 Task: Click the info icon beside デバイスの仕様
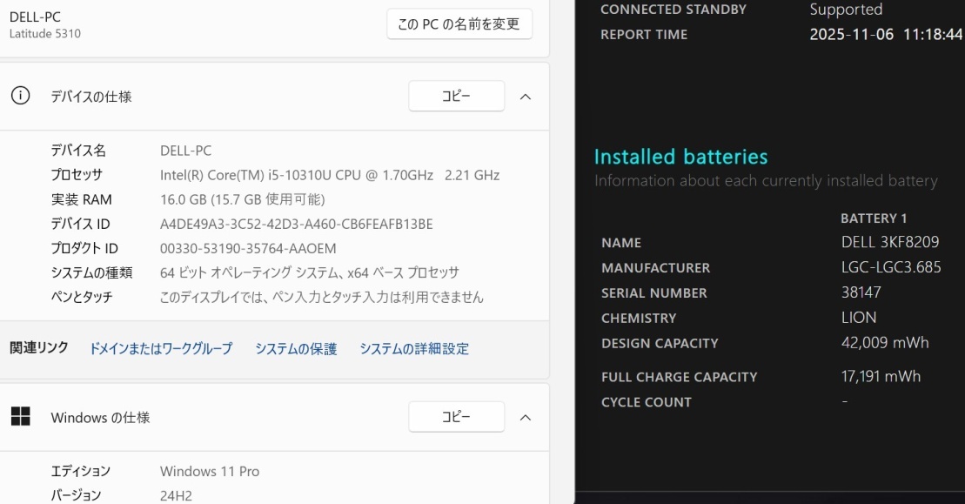pyautogui.click(x=20, y=96)
